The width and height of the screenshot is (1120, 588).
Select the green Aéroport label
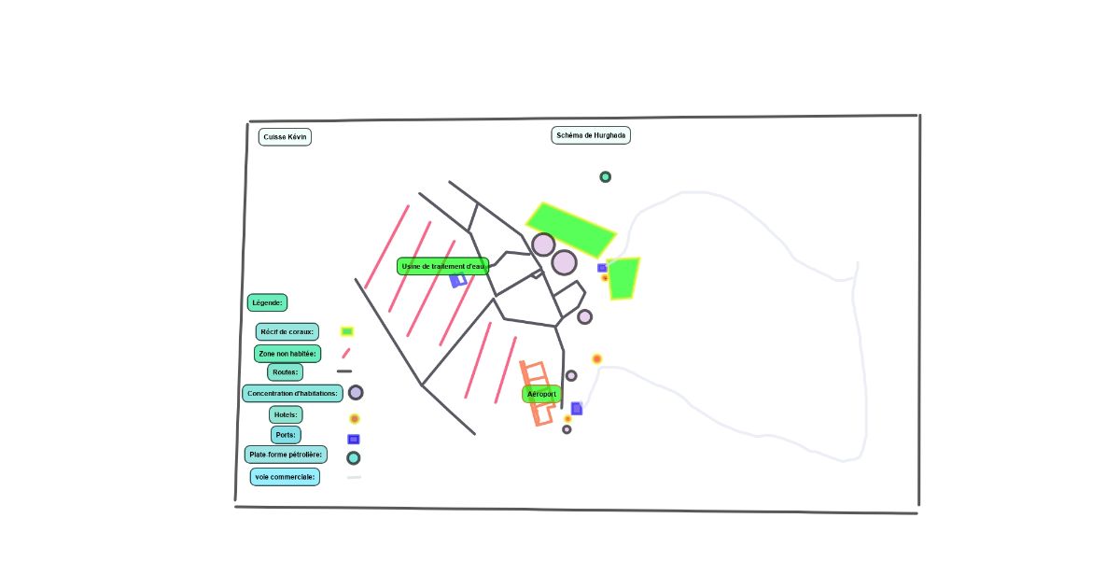[542, 394]
